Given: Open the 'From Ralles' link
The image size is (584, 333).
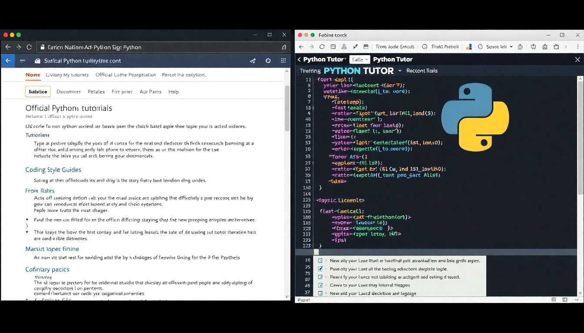Looking at the screenshot, I should [40, 191].
